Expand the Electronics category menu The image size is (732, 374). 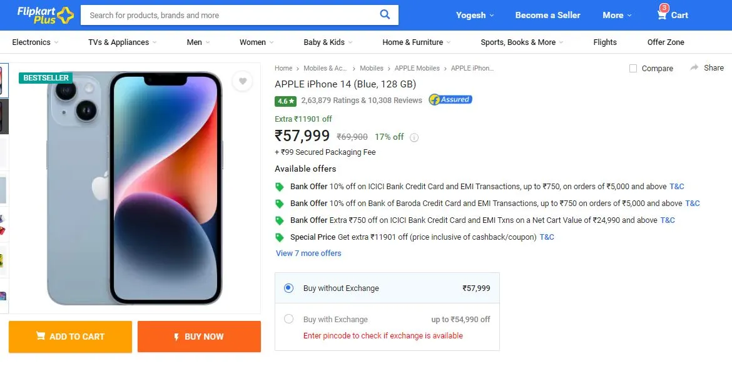click(35, 42)
